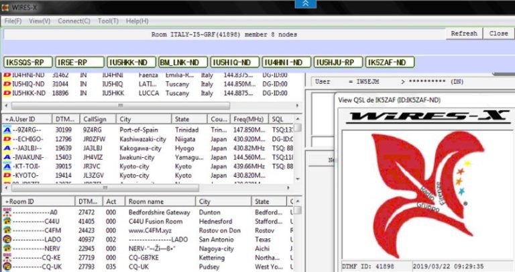Screen dimensions: 515x272
Task: Click digital node icon for IU4HNI-ND row
Action: click(7, 75)
